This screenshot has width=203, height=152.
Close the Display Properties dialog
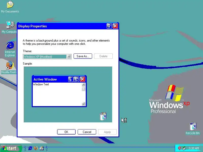click(x=115, y=26)
